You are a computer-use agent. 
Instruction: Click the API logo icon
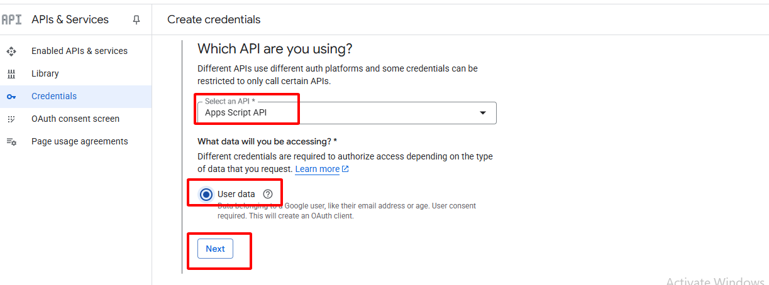[x=11, y=19]
